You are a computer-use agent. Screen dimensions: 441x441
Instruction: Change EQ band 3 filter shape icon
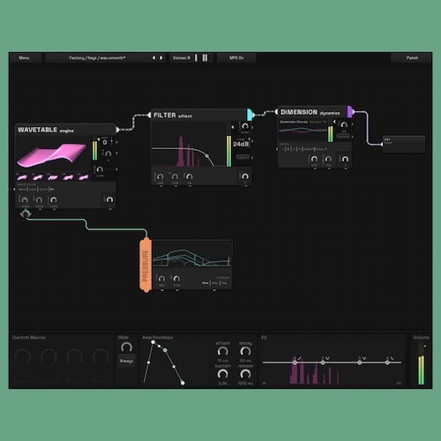364,358
